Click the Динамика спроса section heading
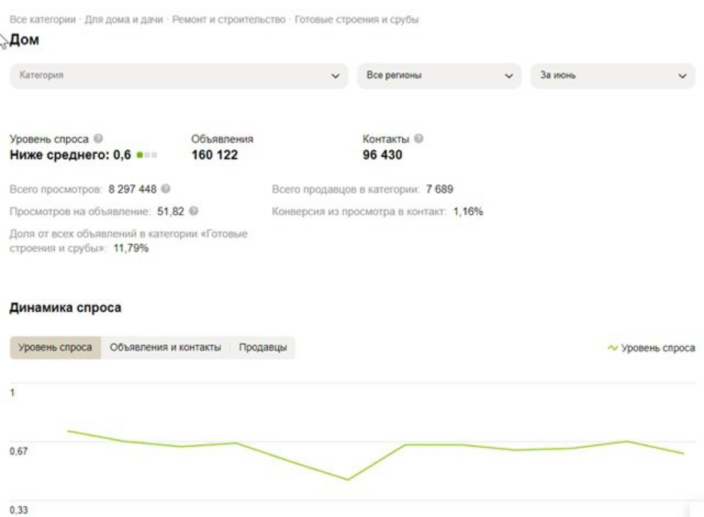The image size is (704, 517). [66, 308]
